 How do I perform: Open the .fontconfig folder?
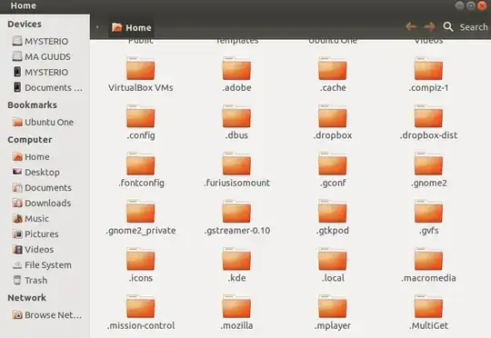[x=141, y=170]
